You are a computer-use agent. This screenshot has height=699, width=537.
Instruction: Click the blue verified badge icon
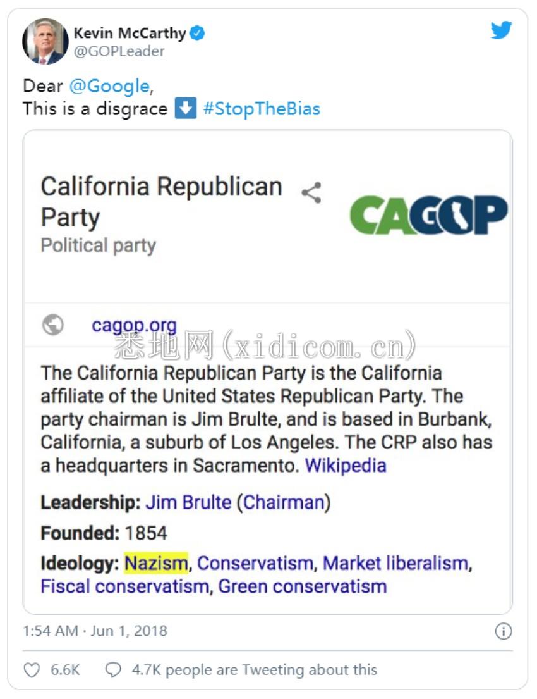point(197,33)
